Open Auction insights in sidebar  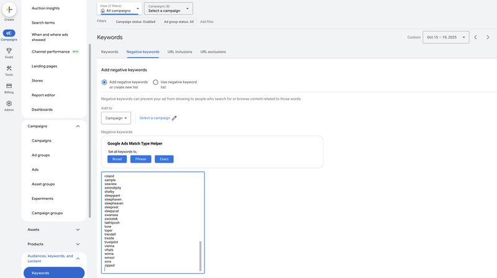click(x=45, y=8)
